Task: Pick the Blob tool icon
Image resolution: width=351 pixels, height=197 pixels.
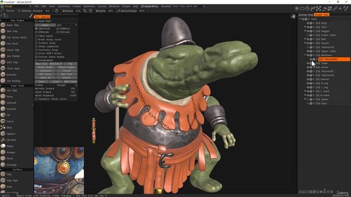Action: pos(3,128)
